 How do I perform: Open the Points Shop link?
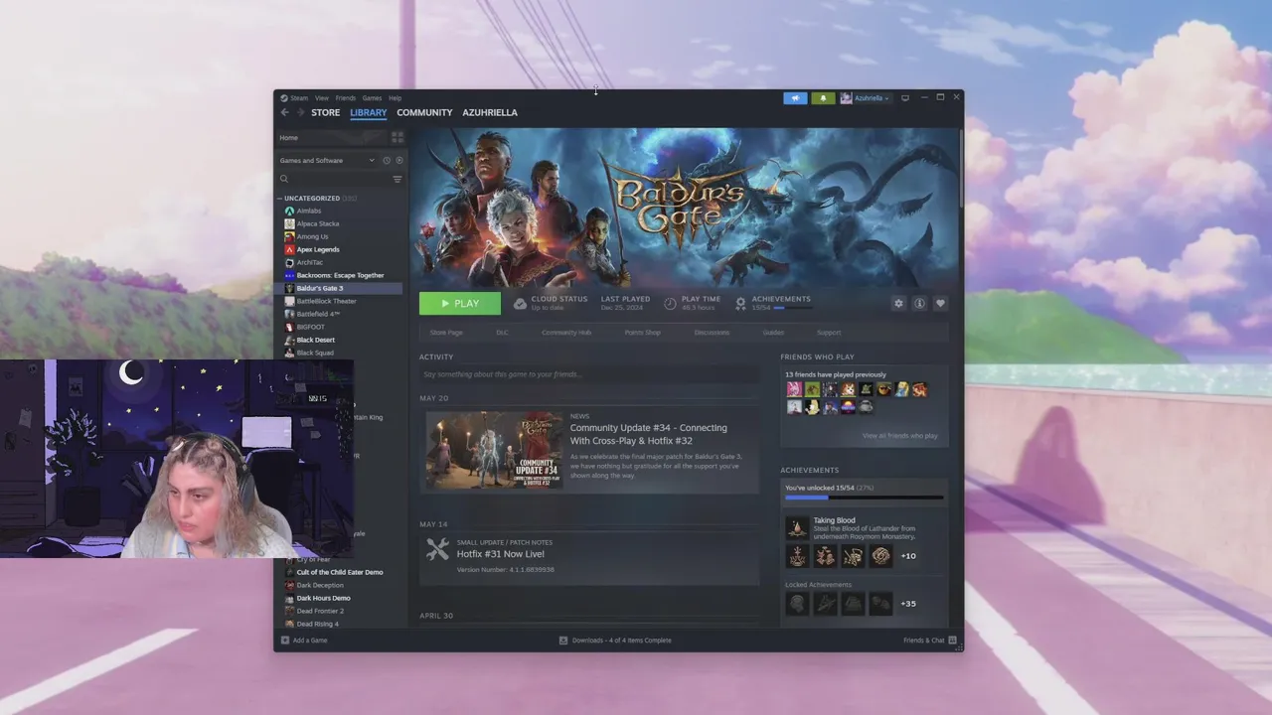(642, 333)
